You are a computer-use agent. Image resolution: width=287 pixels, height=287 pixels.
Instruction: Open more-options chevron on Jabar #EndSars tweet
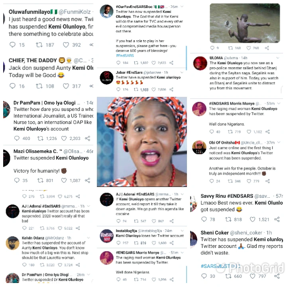click(182, 72)
